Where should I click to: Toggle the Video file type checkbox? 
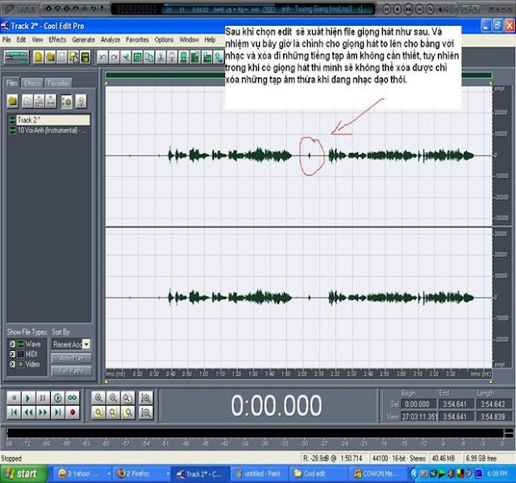point(12,364)
